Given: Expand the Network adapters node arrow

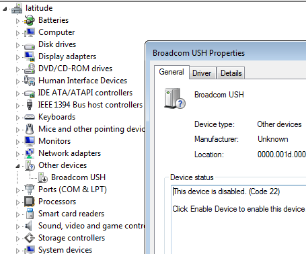Looking at the screenshot, I should coord(17,154).
